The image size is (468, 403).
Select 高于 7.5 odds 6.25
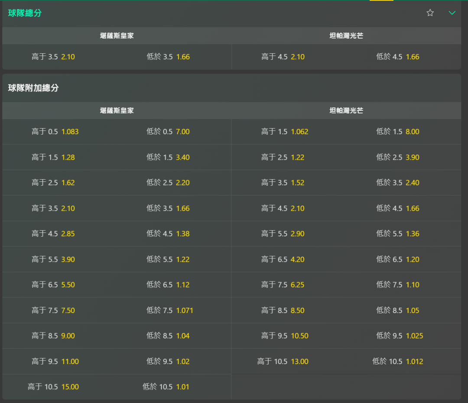[283, 284]
